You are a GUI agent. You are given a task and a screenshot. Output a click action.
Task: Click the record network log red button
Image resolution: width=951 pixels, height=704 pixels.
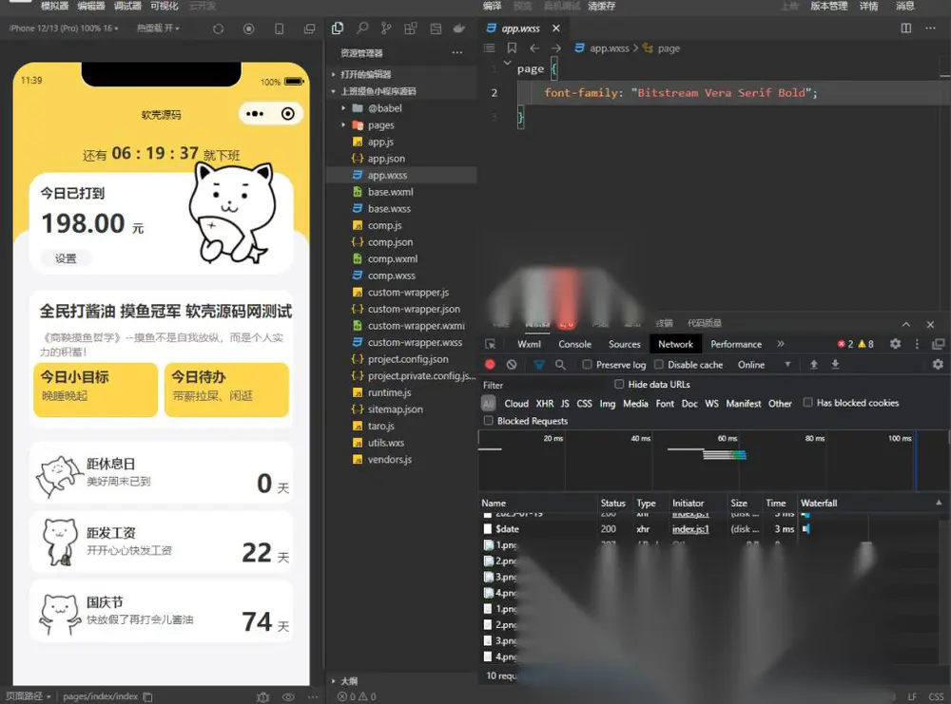(490, 364)
